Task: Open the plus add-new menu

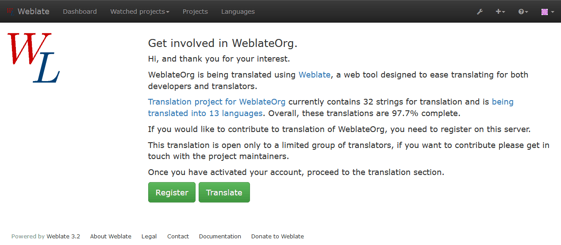Action: (x=500, y=12)
